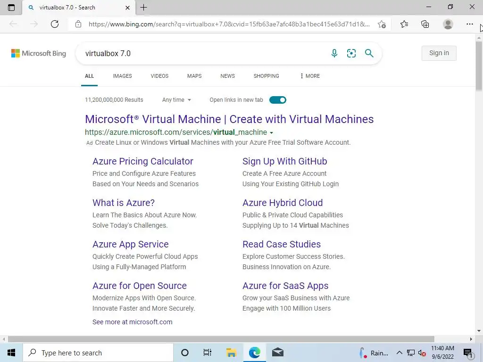Open Sign Up With GitHub link

pos(284,161)
